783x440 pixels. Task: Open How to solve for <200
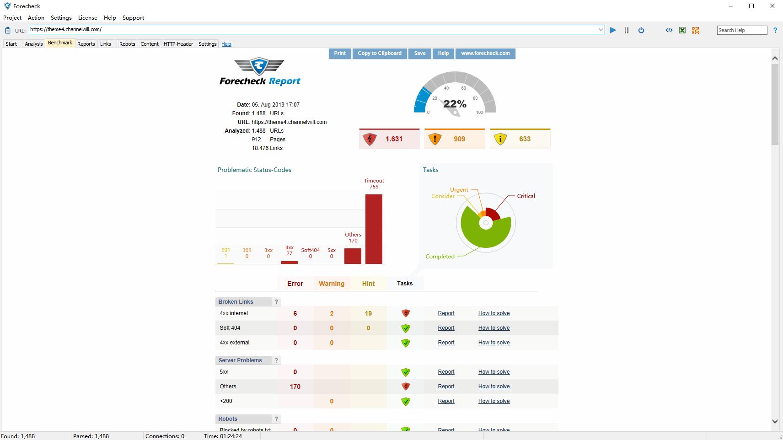coord(494,401)
